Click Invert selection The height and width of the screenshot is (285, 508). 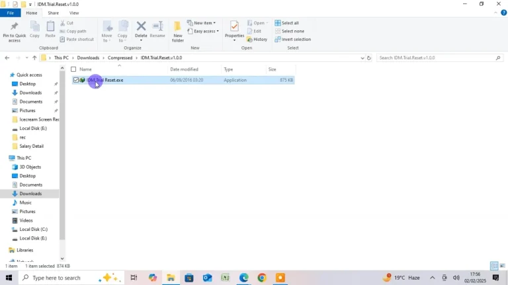[x=293, y=39]
